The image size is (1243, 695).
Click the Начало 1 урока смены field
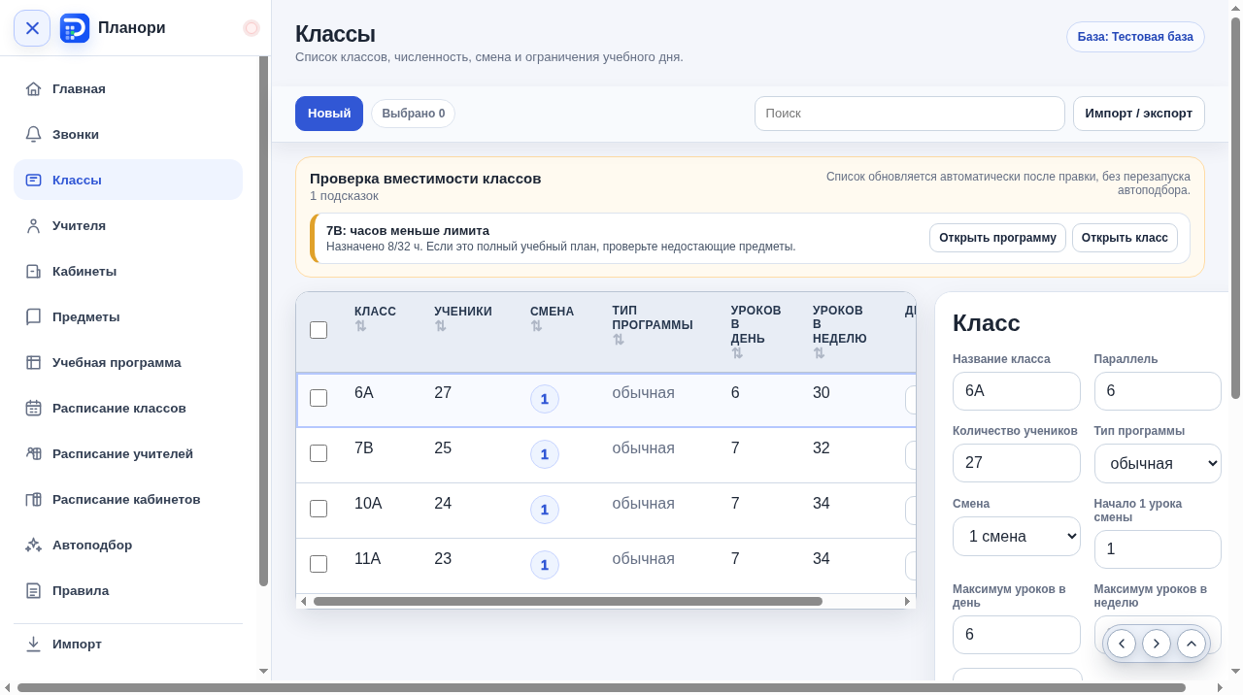click(x=1158, y=549)
